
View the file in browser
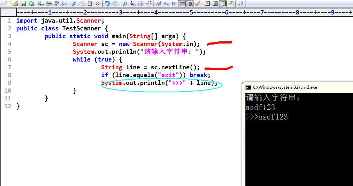pyautogui.click(x=64, y=4)
